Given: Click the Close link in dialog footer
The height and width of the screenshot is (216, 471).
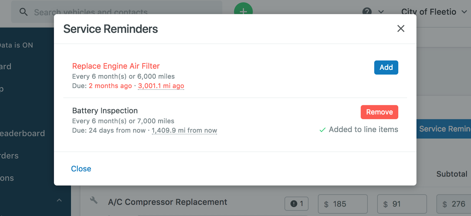Looking at the screenshot, I should pyautogui.click(x=81, y=169).
